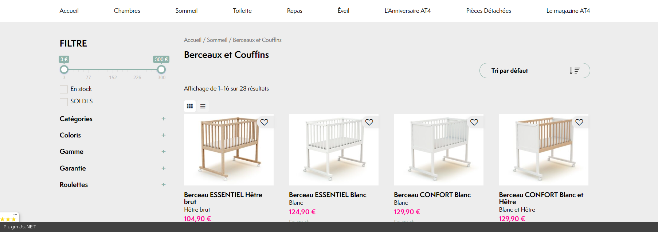658x232 pixels.
Task: Open the star ratings widget
Action: click(x=9, y=219)
